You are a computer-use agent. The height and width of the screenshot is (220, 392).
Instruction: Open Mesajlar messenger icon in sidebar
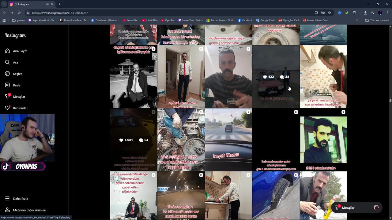click(7, 97)
